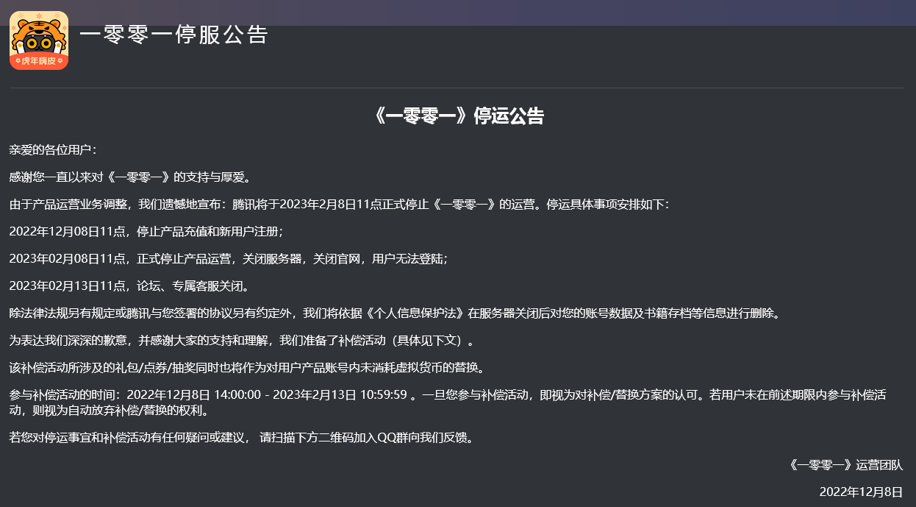
Task: Click the 2022年12月8日 date at bottom
Action: pyautogui.click(x=860, y=490)
